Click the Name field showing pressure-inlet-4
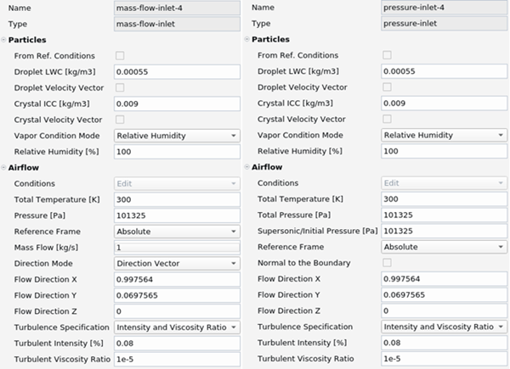510x369 pixels. [444, 8]
